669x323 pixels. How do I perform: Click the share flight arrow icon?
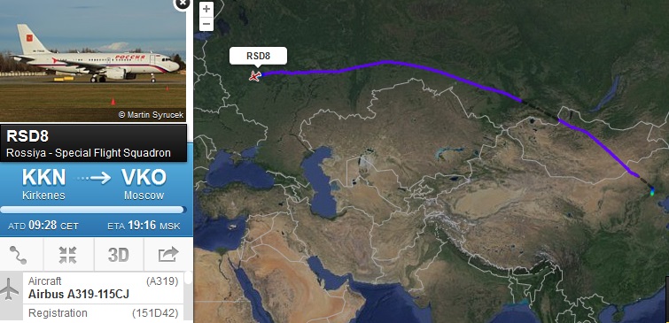point(168,254)
